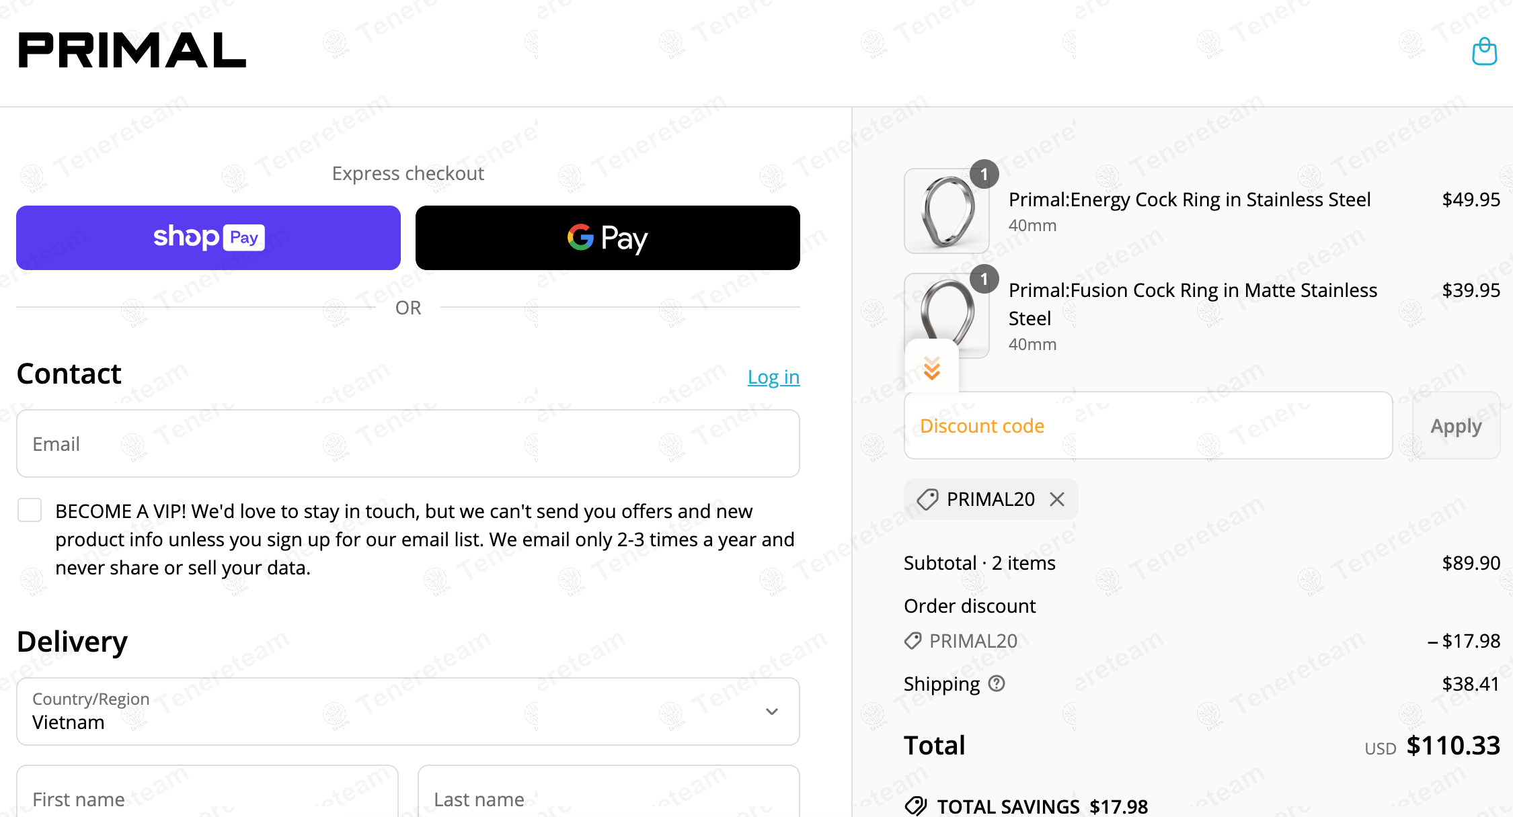The height and width of the screenshot is (817, 1513).
Task: Remove the PRIMAL20 discount code tag
Action: pos(1057,499)
